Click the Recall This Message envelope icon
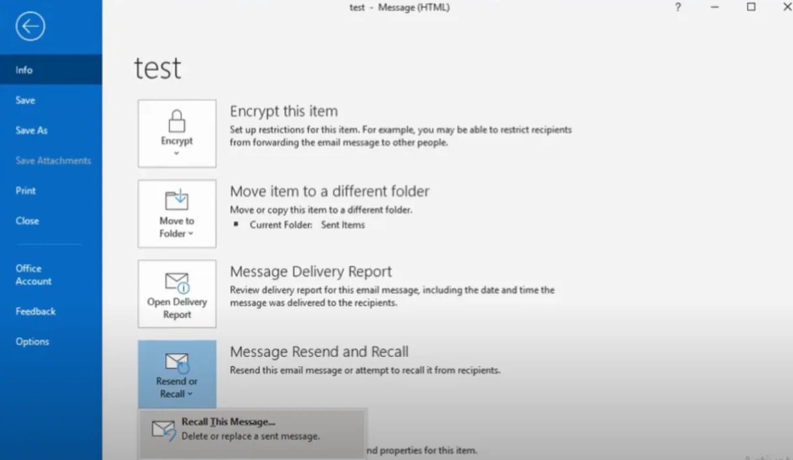 point(164,430)
